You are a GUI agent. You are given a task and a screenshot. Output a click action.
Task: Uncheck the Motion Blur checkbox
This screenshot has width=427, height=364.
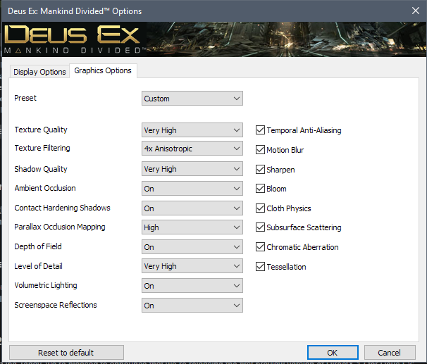coord(260,150)
